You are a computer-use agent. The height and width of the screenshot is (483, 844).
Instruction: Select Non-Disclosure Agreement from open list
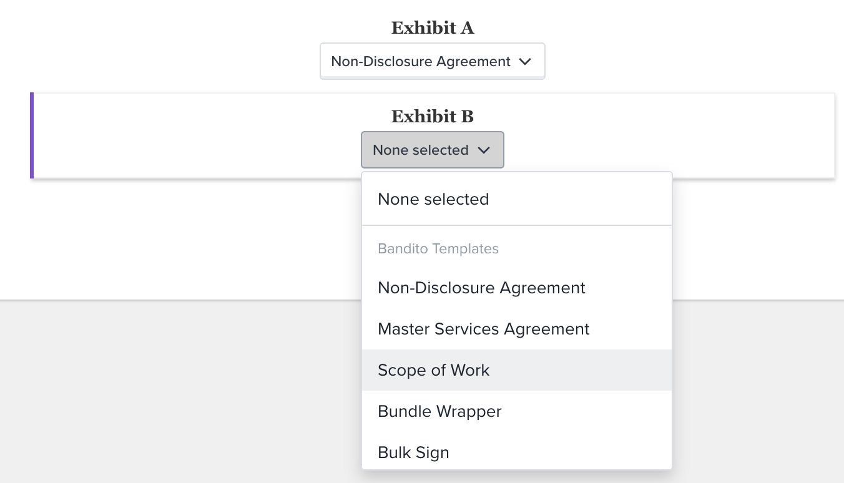point(517,288)
